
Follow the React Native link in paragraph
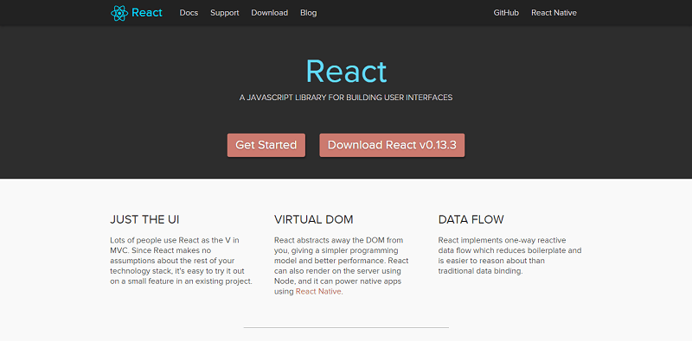[318, 291]
